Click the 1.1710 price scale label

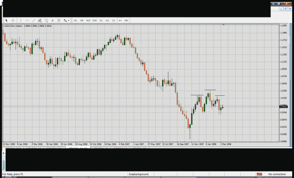click(284, 40)
